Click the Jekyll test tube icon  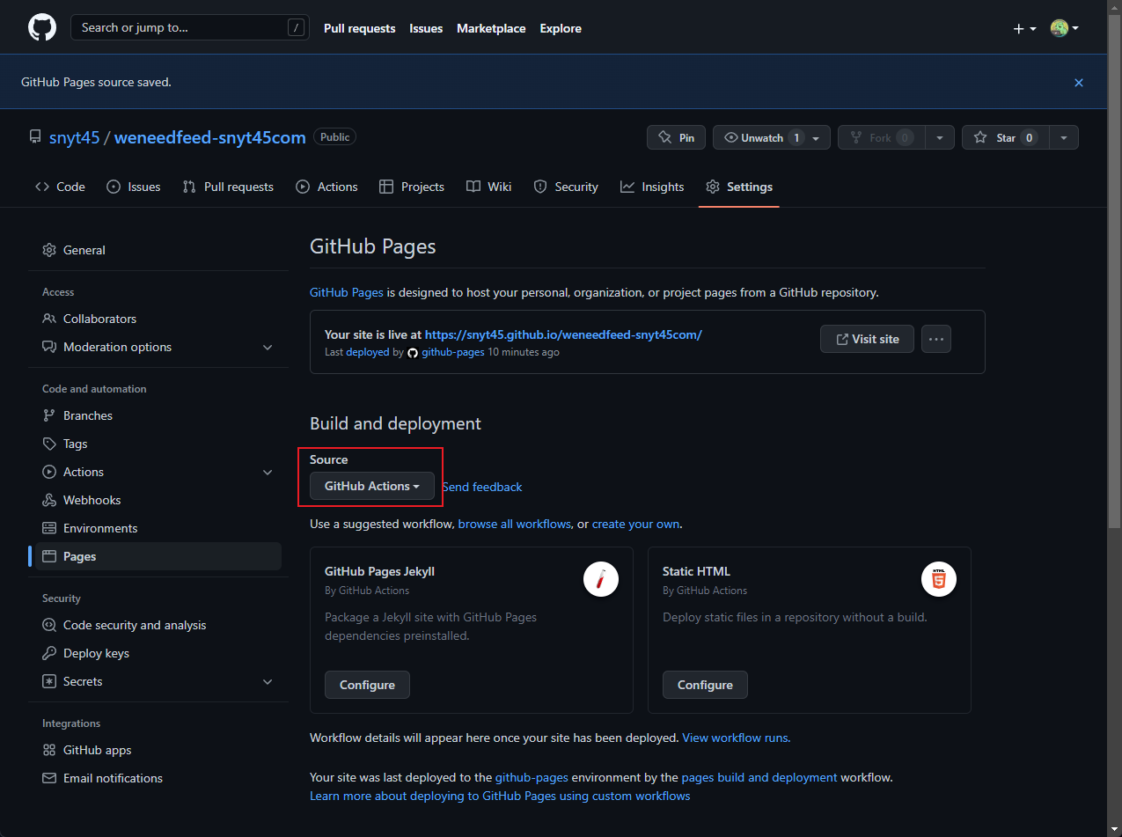(x=601, y=579)
